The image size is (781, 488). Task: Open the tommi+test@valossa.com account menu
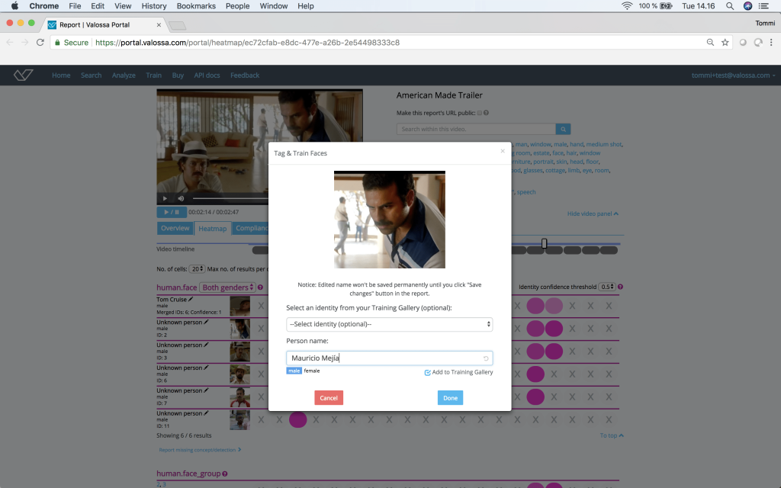pos(733,75)
